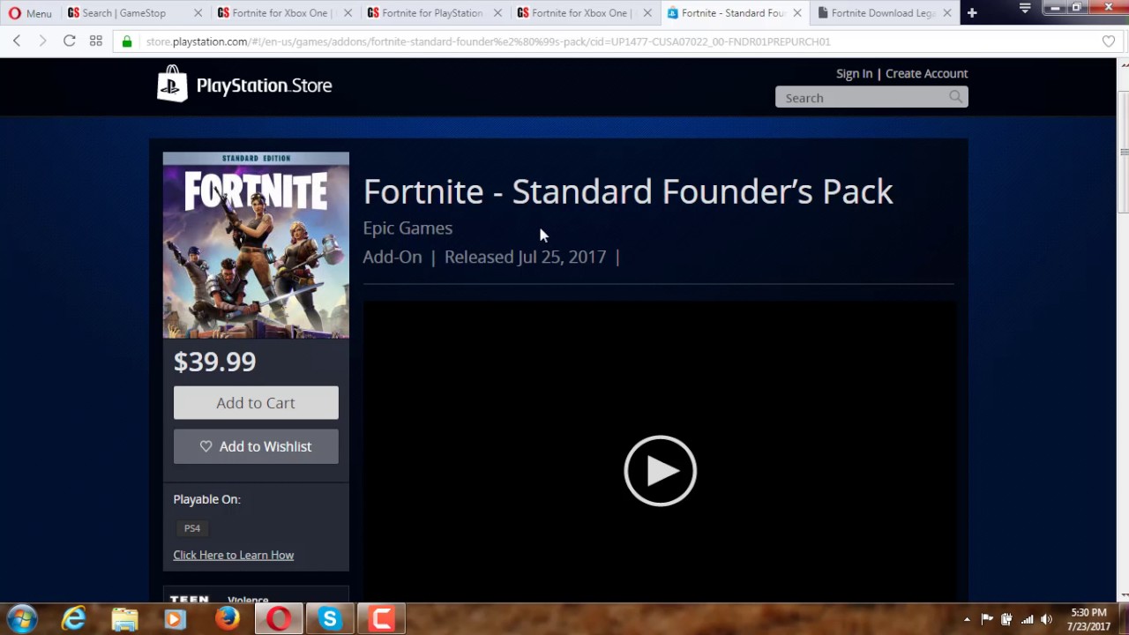Open the volume speaker tray icon

(1047, 619)
